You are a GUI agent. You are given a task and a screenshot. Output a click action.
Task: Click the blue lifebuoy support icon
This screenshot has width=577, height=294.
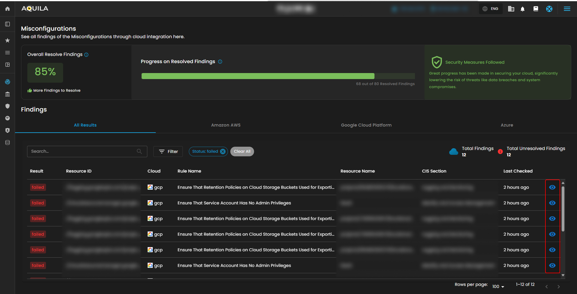(x=549, y=9)
